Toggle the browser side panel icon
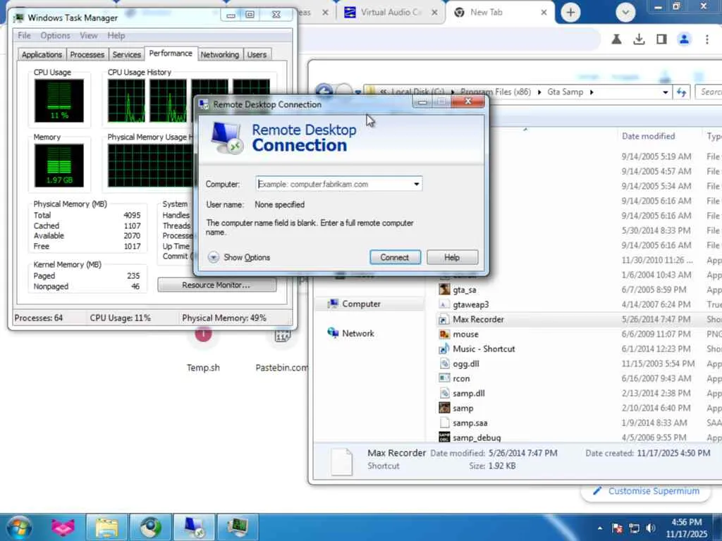Screen dimensions: 722x541 click(x=661, y=39)
